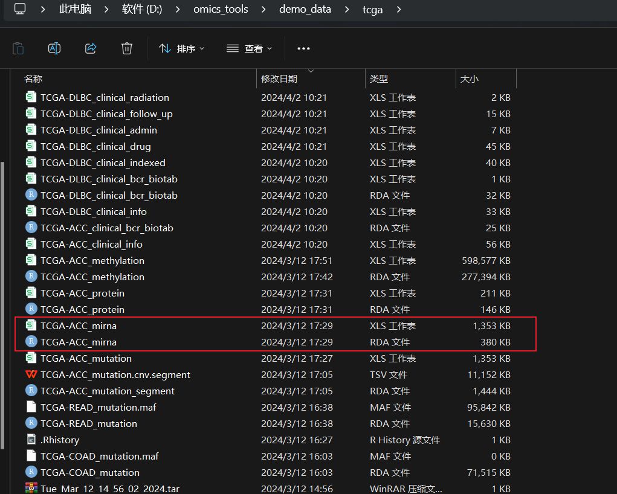The height and width of the screenshot is (494, 617).
Task: Open the 排序 sort dropdown
Action: (182, 48)
